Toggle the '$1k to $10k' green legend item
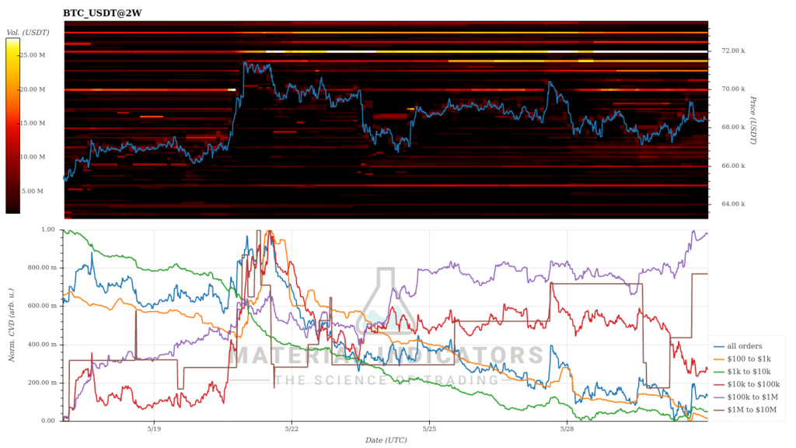 point(747,372)
